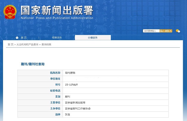187x121 pixels.
Task: Open the 类别 category dropdown
Action: [168, 31]
